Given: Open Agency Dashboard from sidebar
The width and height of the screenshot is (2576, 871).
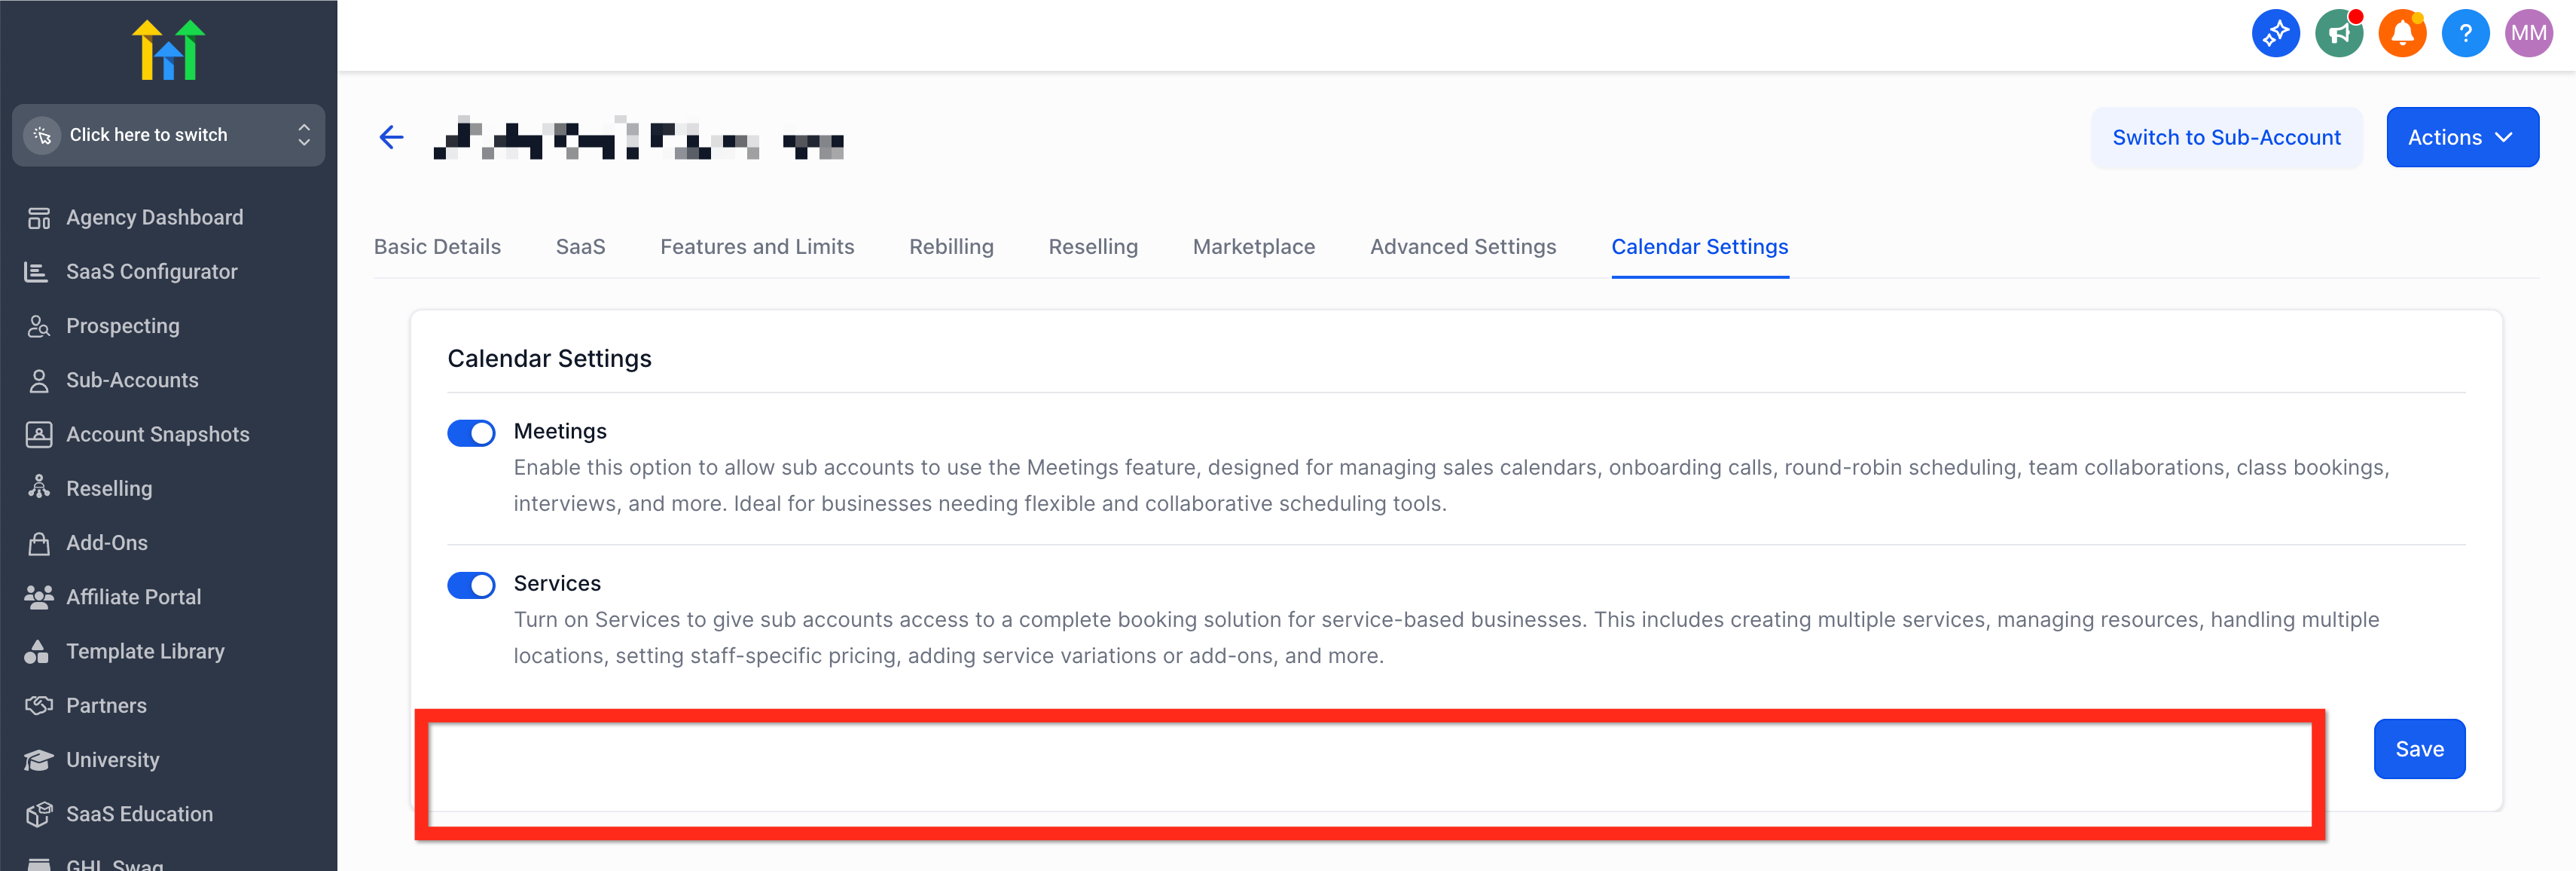Looking at the screenshot, I should point(154,217).
